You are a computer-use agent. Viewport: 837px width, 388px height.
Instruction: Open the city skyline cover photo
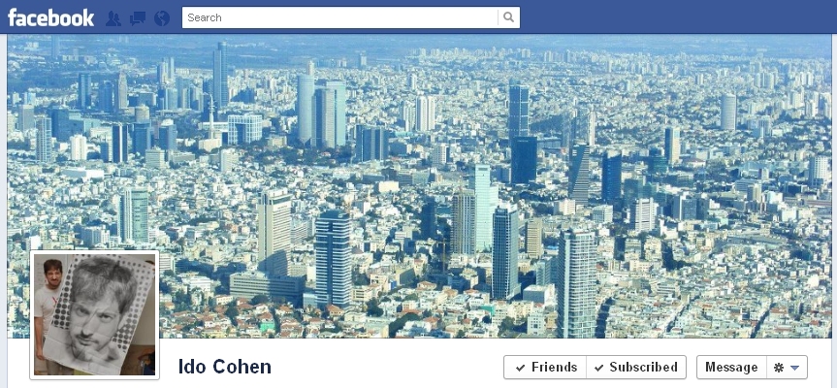point(419,186)
